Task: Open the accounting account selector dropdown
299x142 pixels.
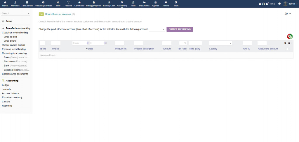Action: [x=157, y=29]
